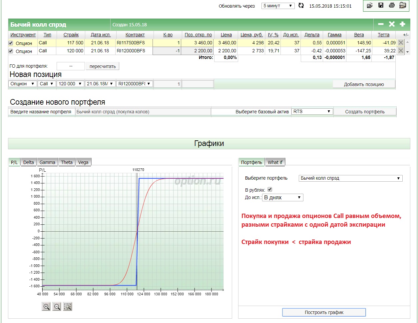This screenshot has width=418, height=323.
Task: Click the portfolio name input field
Action: pos(143,112)
